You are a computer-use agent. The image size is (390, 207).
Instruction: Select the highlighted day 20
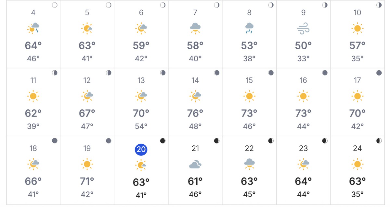pyautogui.click(x=141, y=150)
